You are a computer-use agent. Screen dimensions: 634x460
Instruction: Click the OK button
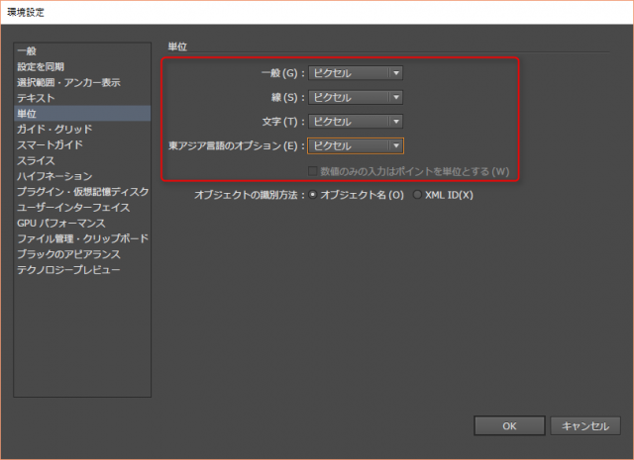pos(508,425)
